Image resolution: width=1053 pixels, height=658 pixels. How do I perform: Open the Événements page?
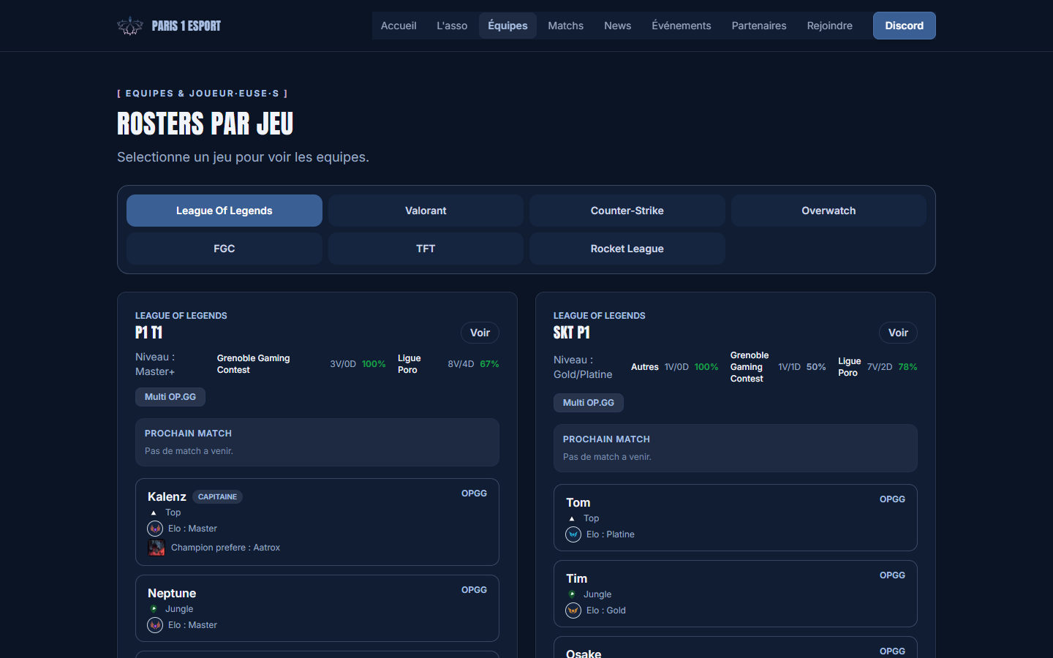(682, 26)
